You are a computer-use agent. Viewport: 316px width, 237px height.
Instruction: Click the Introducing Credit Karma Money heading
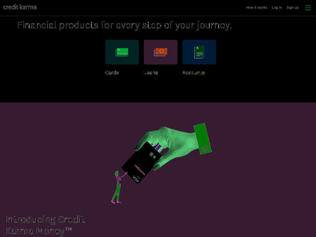(x=45, y=225)
